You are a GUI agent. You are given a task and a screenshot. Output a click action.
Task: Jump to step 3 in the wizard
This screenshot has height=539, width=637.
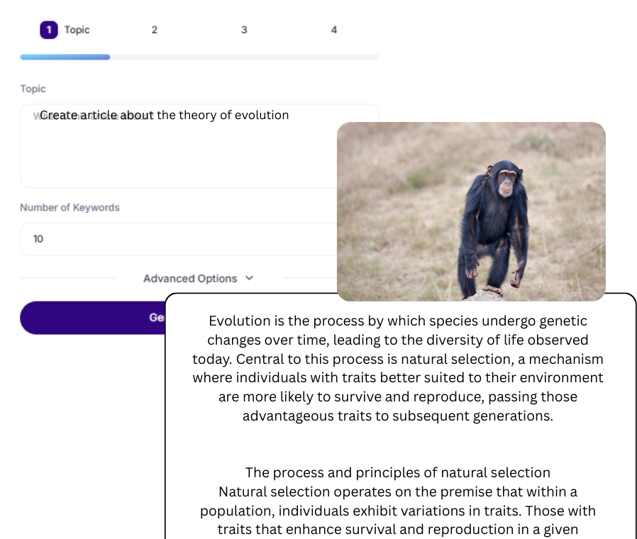(244, 30)
